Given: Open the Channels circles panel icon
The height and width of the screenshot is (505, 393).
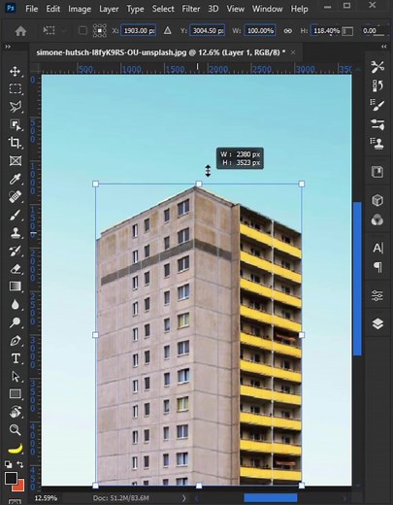Looking at the screenshot, I should coord(377,219).
